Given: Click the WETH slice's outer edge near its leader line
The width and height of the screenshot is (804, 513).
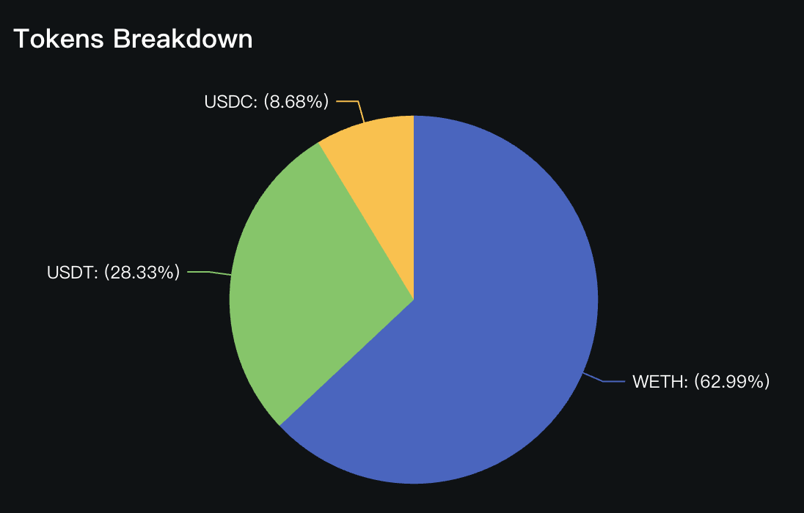Looking at the screenshot, I should 583,372.
